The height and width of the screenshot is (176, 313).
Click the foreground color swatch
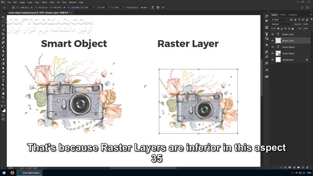pyautogui.click(x=2, y=109)
